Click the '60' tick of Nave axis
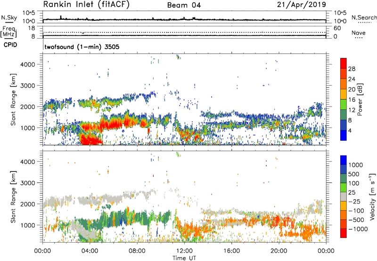The image size is (377, 261). [337, 28]
